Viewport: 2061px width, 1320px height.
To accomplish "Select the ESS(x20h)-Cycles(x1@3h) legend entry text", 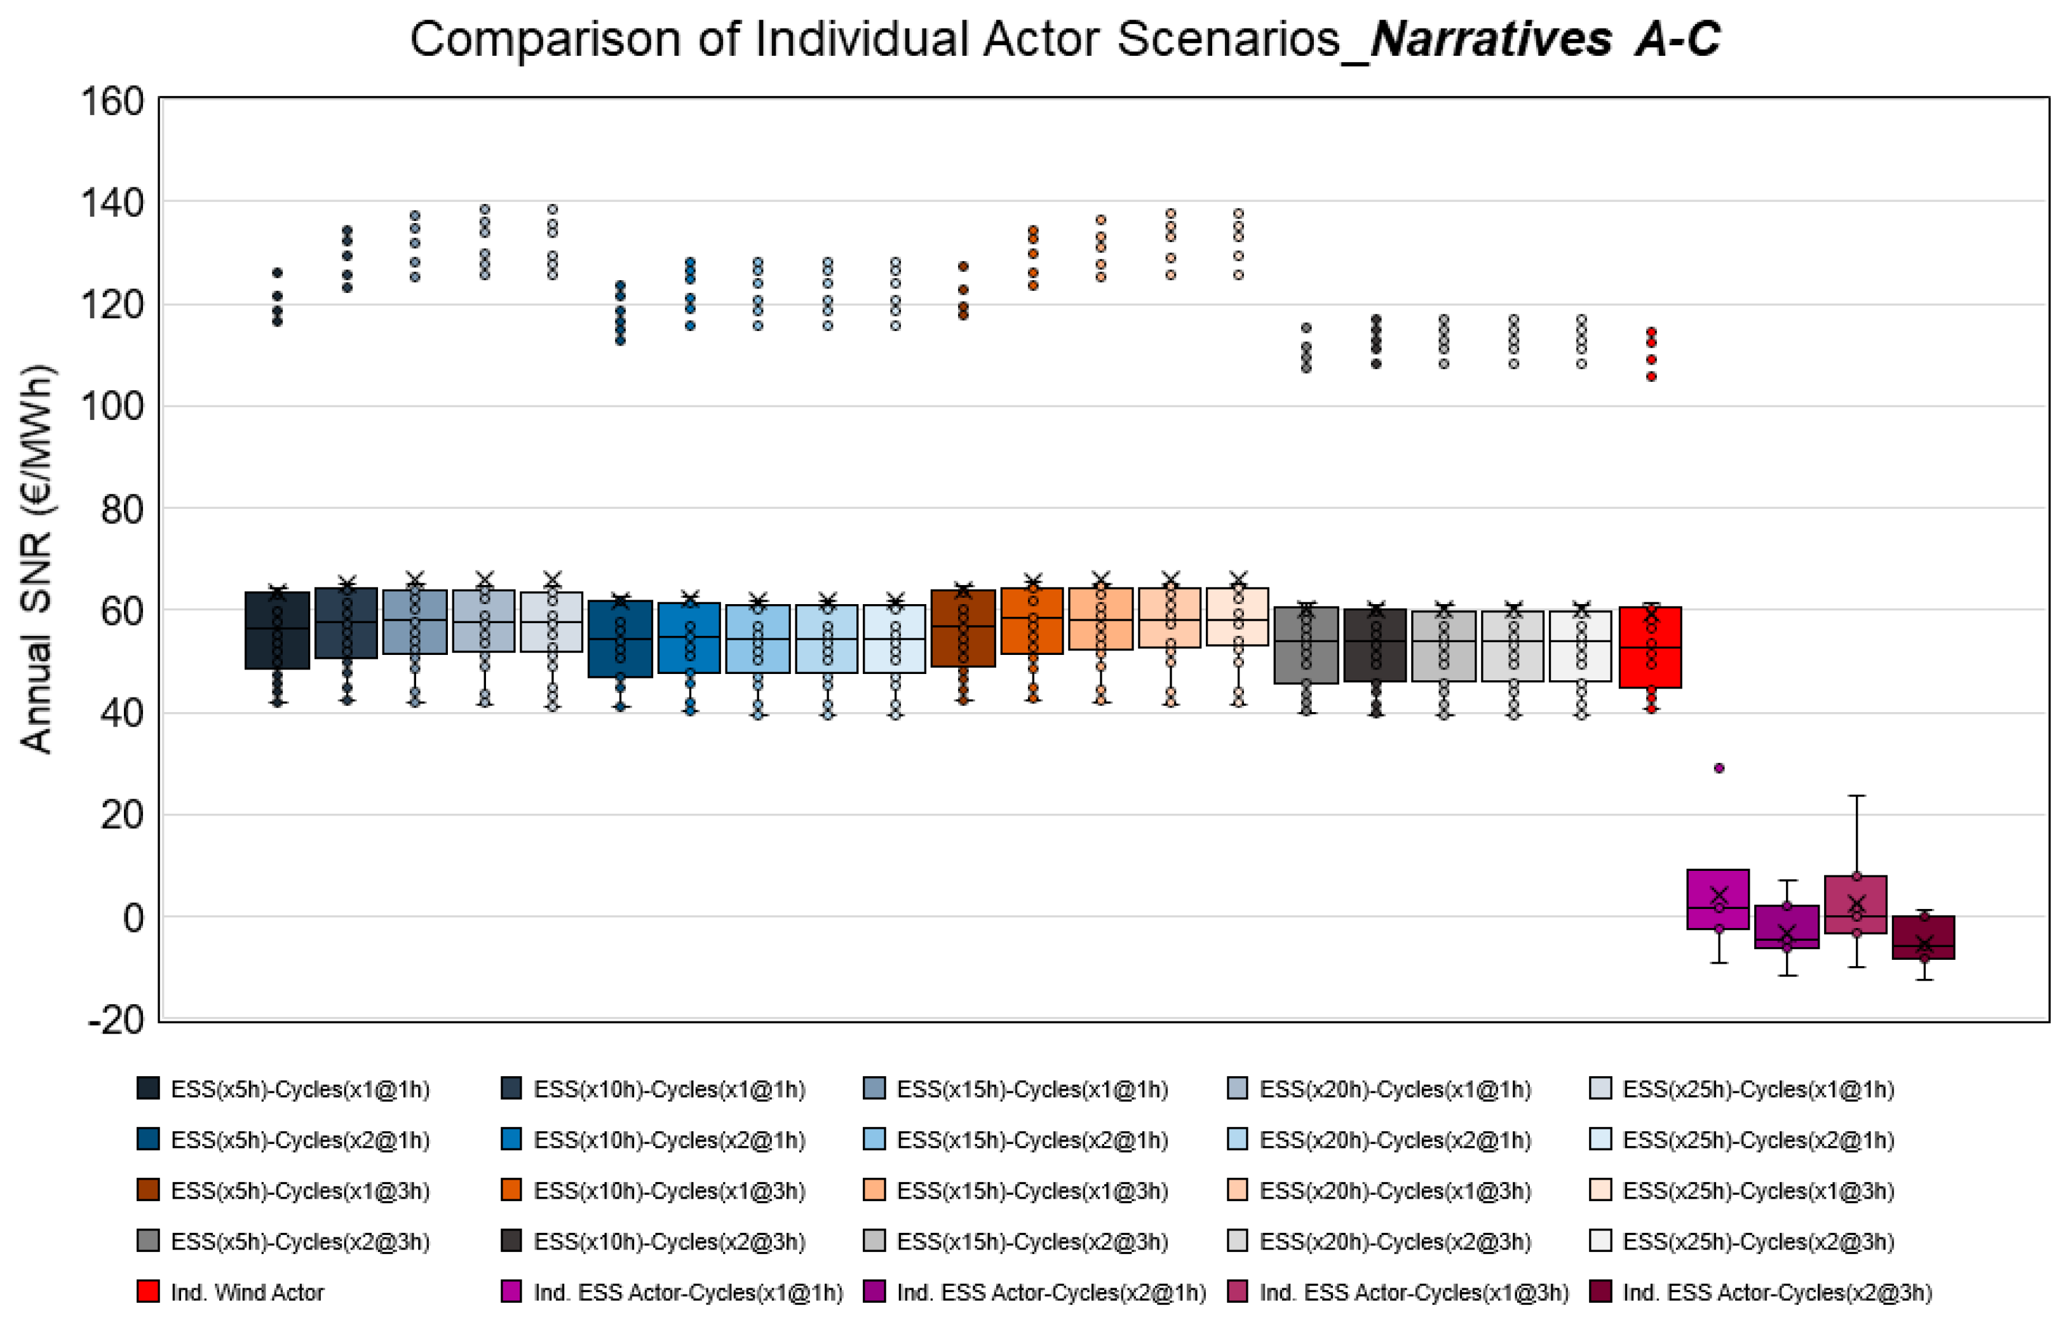I will coord(1395,1190).
